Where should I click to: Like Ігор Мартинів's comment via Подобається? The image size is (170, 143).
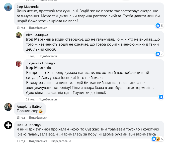pyautogui.click(x=38, y=28)
